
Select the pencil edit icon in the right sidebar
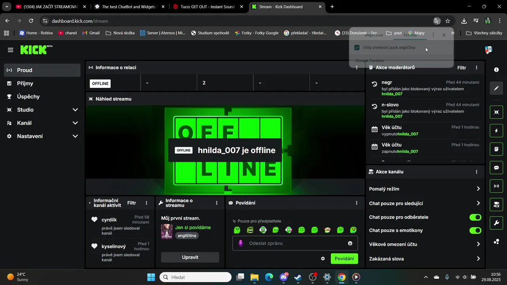click(x=496, y=88)
